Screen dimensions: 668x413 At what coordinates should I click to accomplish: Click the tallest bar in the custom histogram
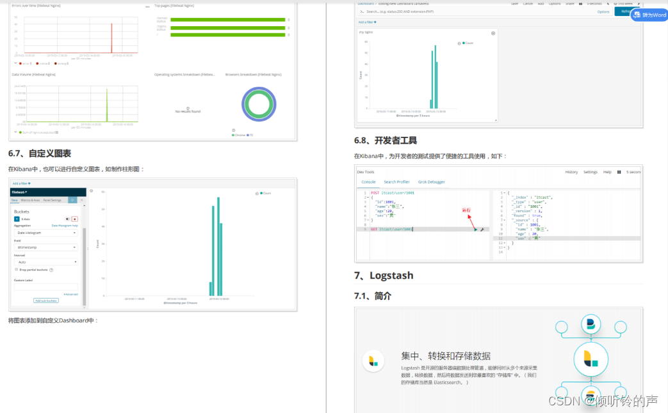coord(218,246)
